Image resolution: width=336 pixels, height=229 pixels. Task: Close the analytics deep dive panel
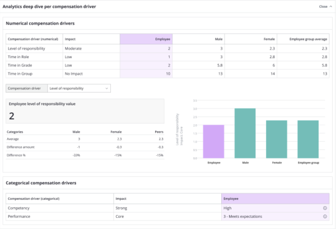323,7
